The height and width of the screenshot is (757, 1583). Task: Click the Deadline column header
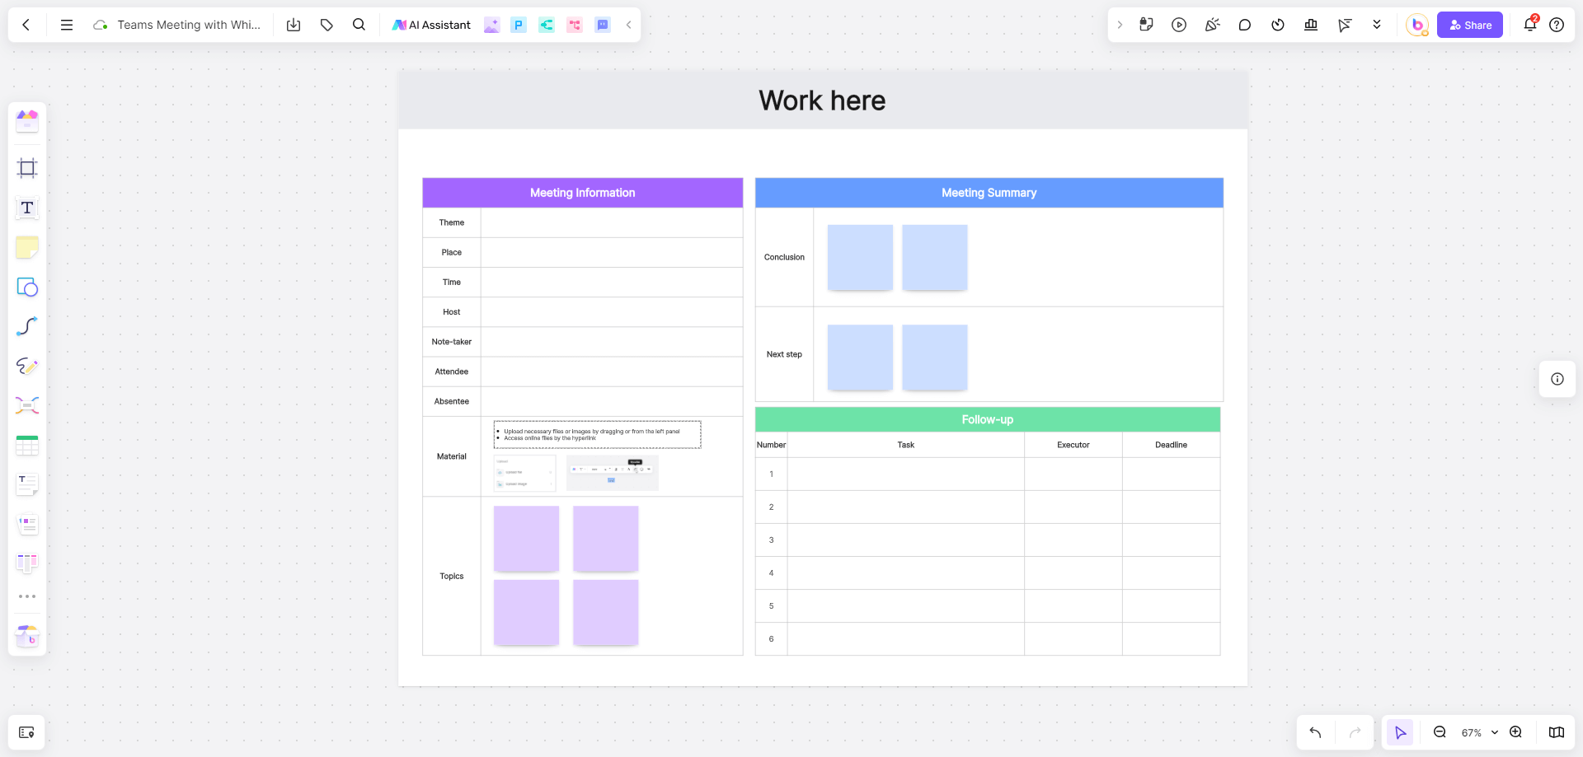[1171, 445]
